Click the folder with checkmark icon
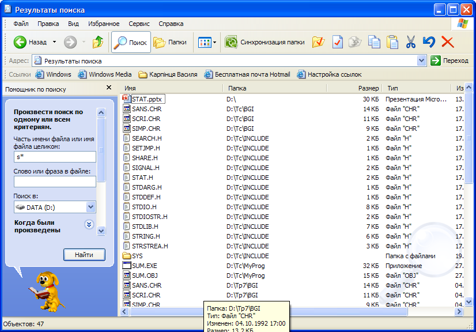This screenshot has height=332, width=476. click(318, 42)
